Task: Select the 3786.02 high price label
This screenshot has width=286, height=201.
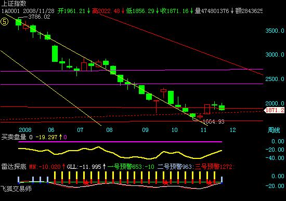Action: (x=39, y=17)
